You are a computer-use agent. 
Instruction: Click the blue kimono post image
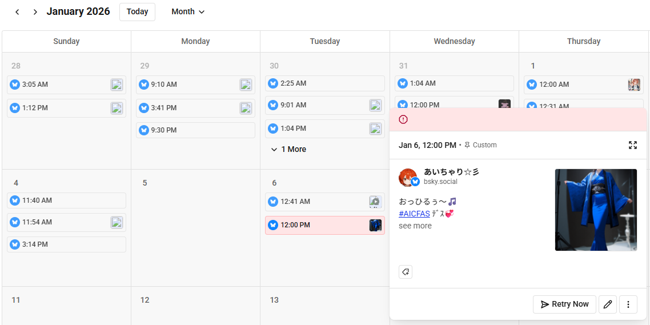click(596, 210)
